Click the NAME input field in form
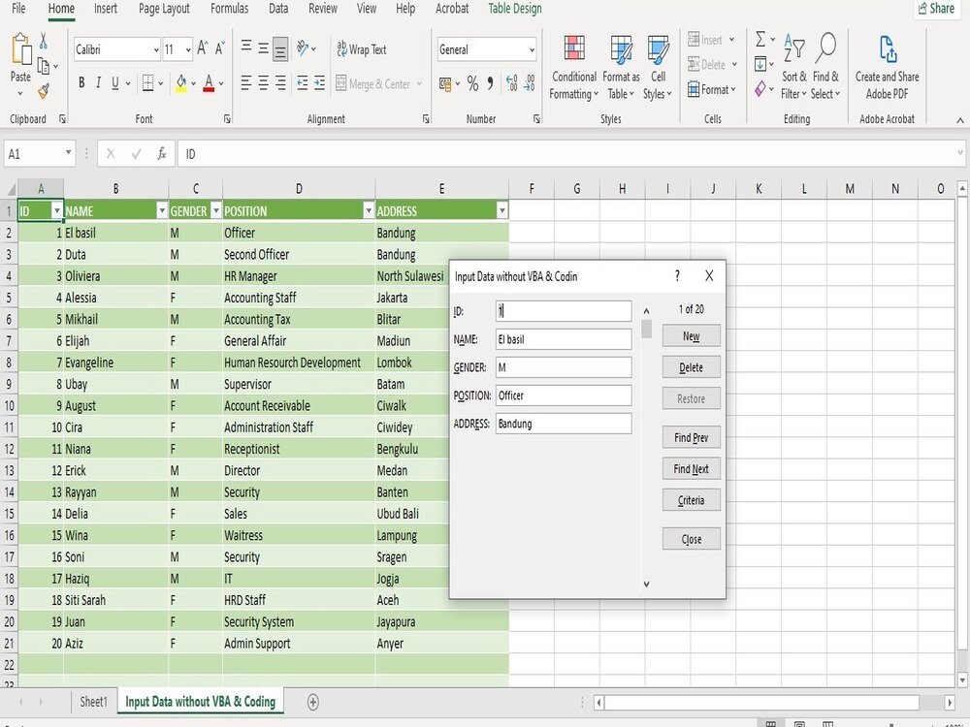This screenshot has height=727, width=970. point(564,339)
